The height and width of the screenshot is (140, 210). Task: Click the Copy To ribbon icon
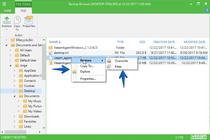tap(17, 20)
